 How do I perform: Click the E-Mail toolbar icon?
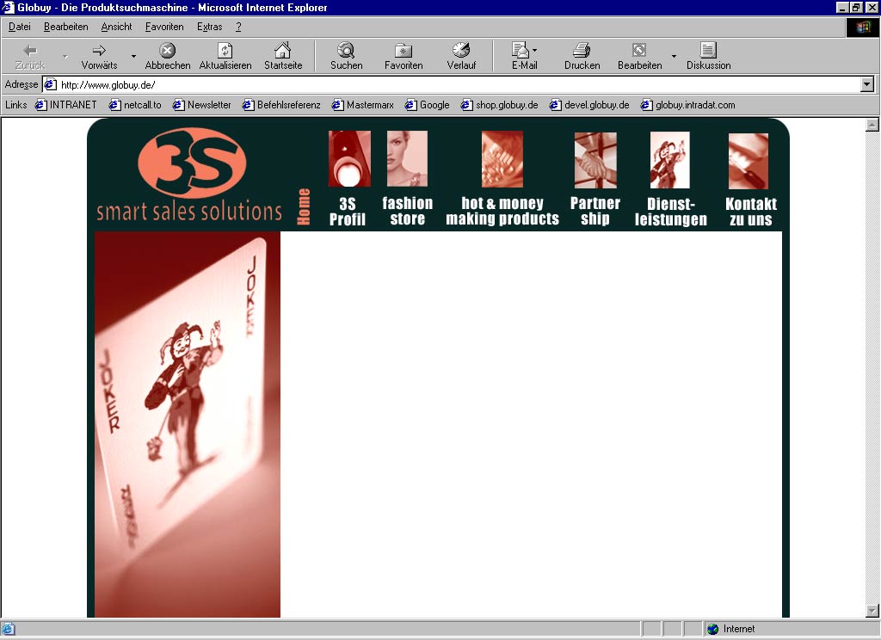click(x=521, y=51)
